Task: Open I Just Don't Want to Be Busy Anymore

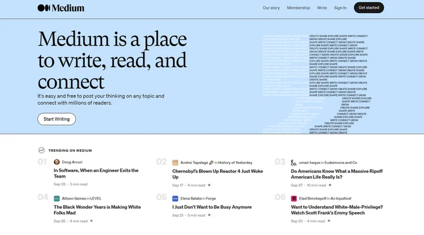Action: (x=212, y=207)
